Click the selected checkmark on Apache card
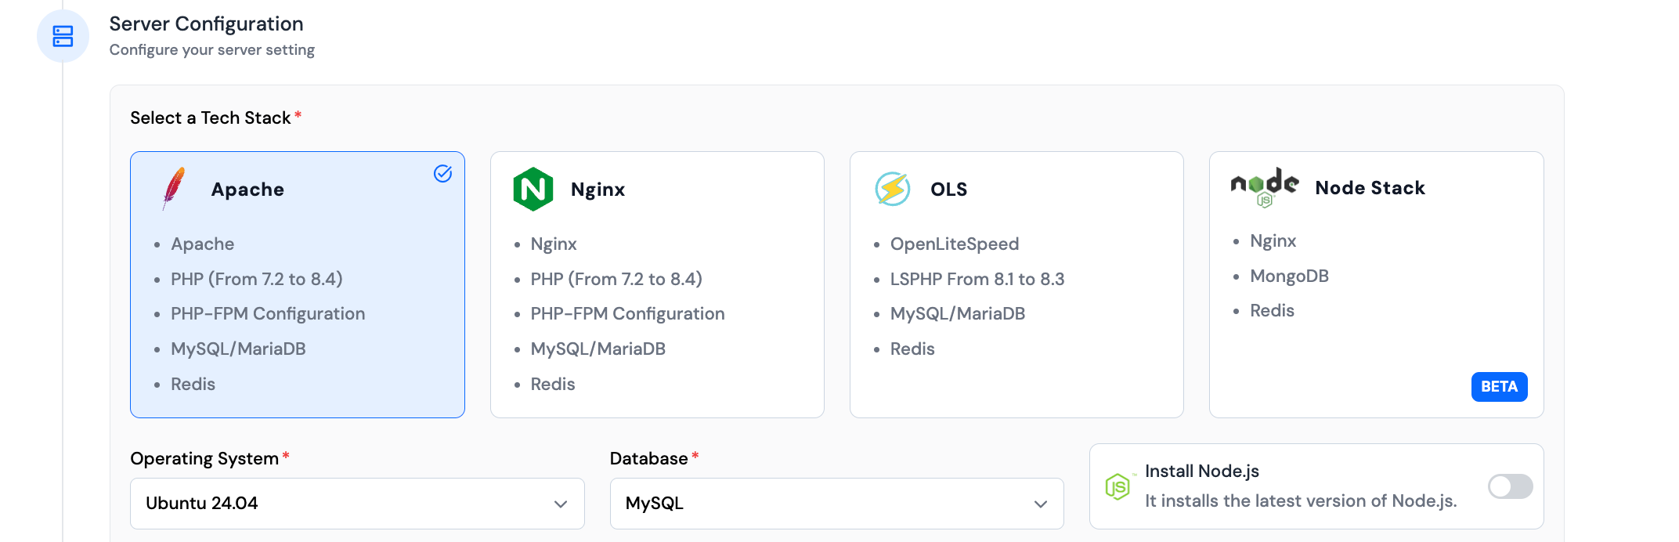 click(x=442, y=174)
